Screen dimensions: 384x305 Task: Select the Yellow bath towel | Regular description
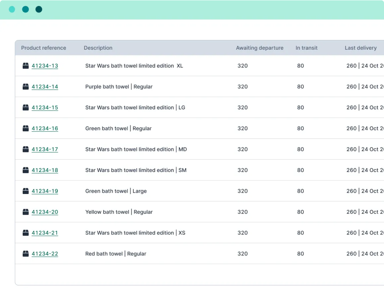coord(119,212)
